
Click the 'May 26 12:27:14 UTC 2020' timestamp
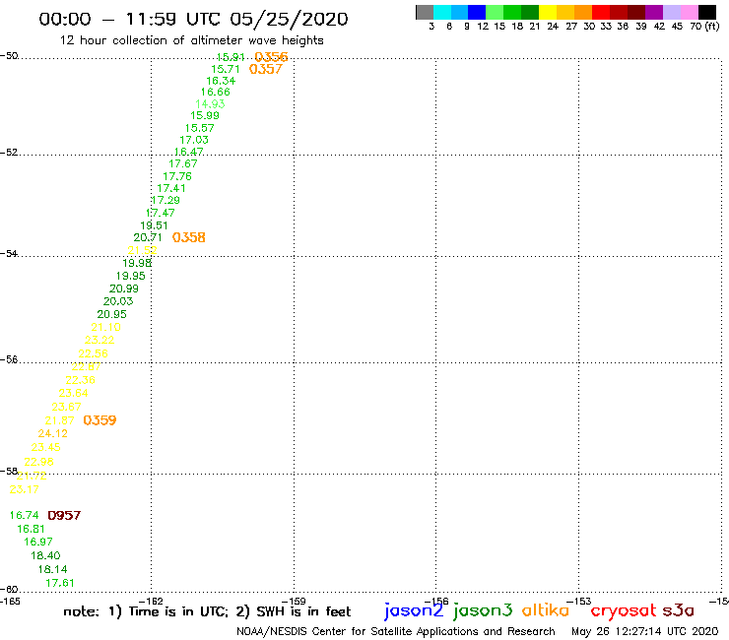[645, 632]
